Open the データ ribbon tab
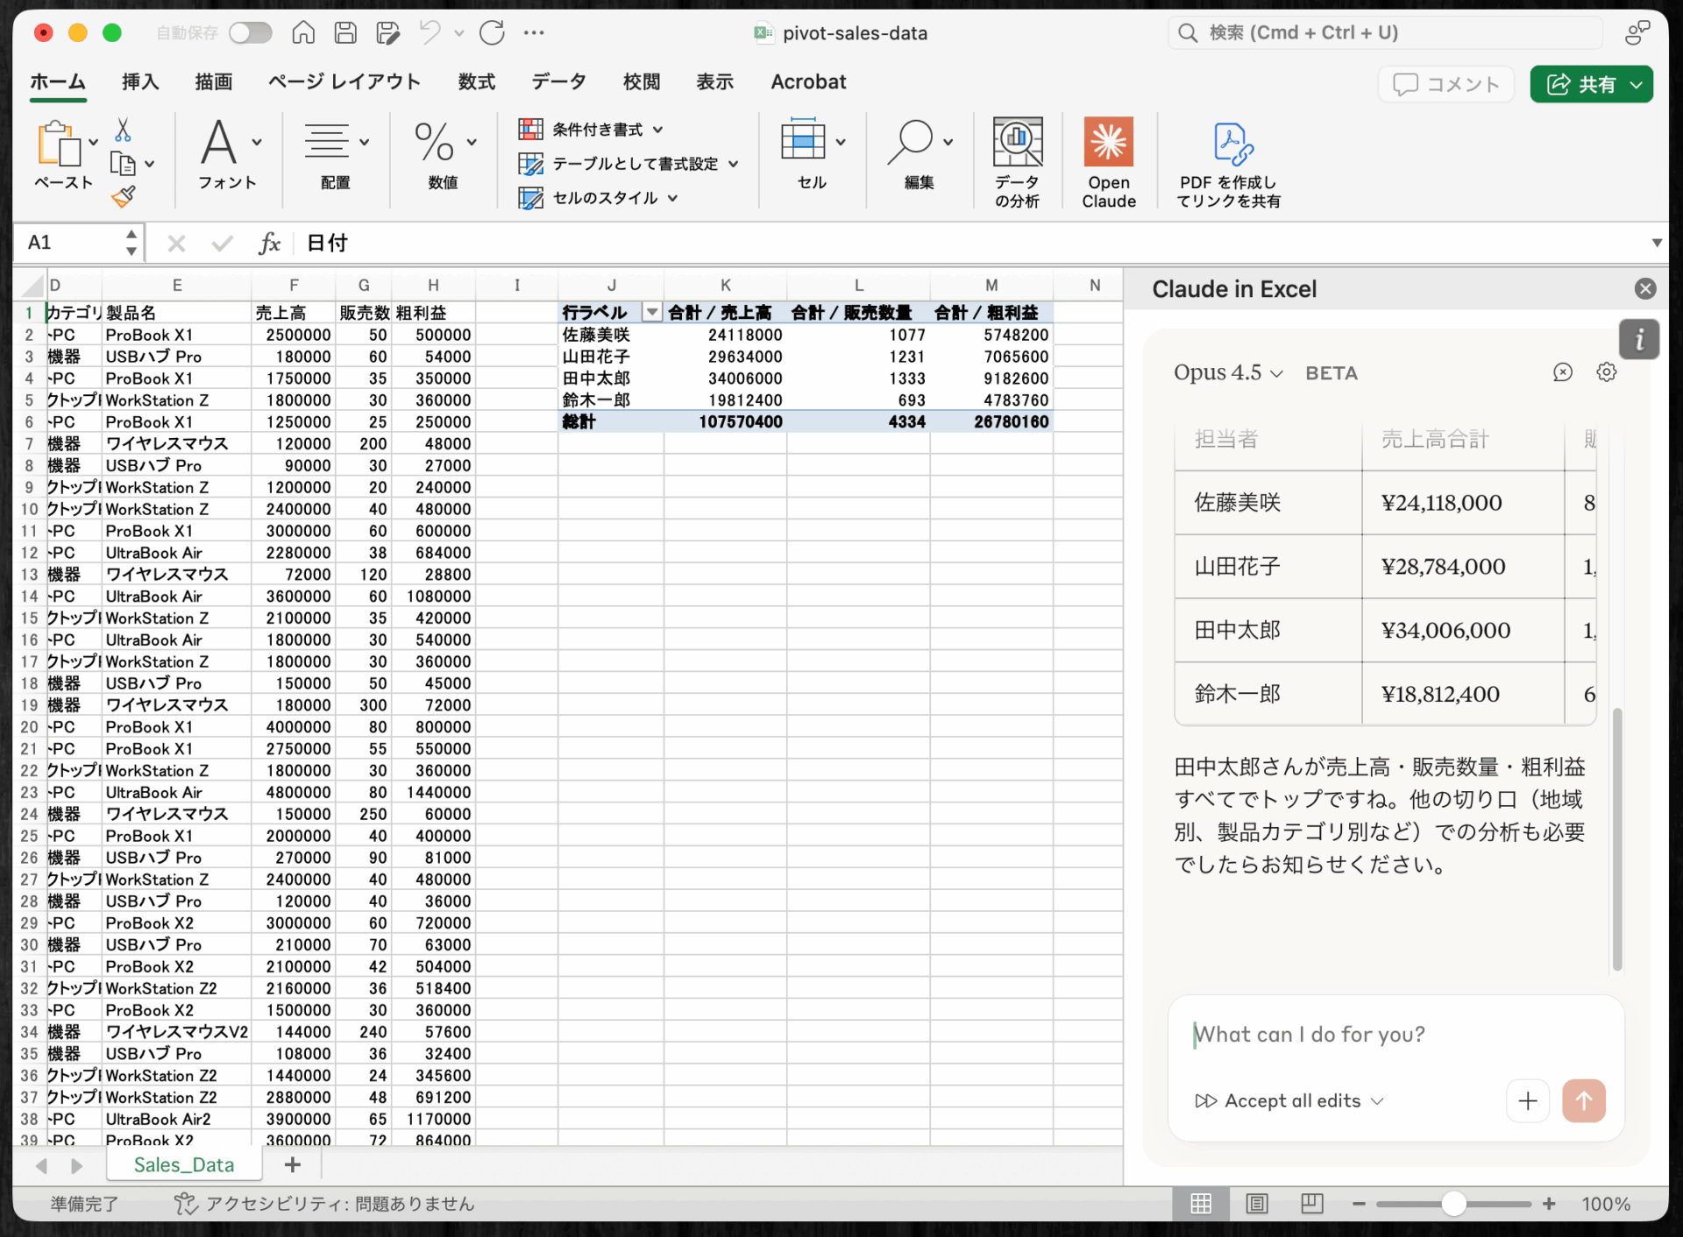 [x=558, y=82]
